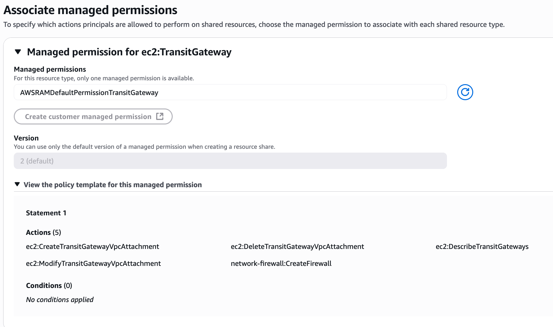Click the Statement 1 heading
This screenshot has width=553, height=327.
tap(46, 213)
